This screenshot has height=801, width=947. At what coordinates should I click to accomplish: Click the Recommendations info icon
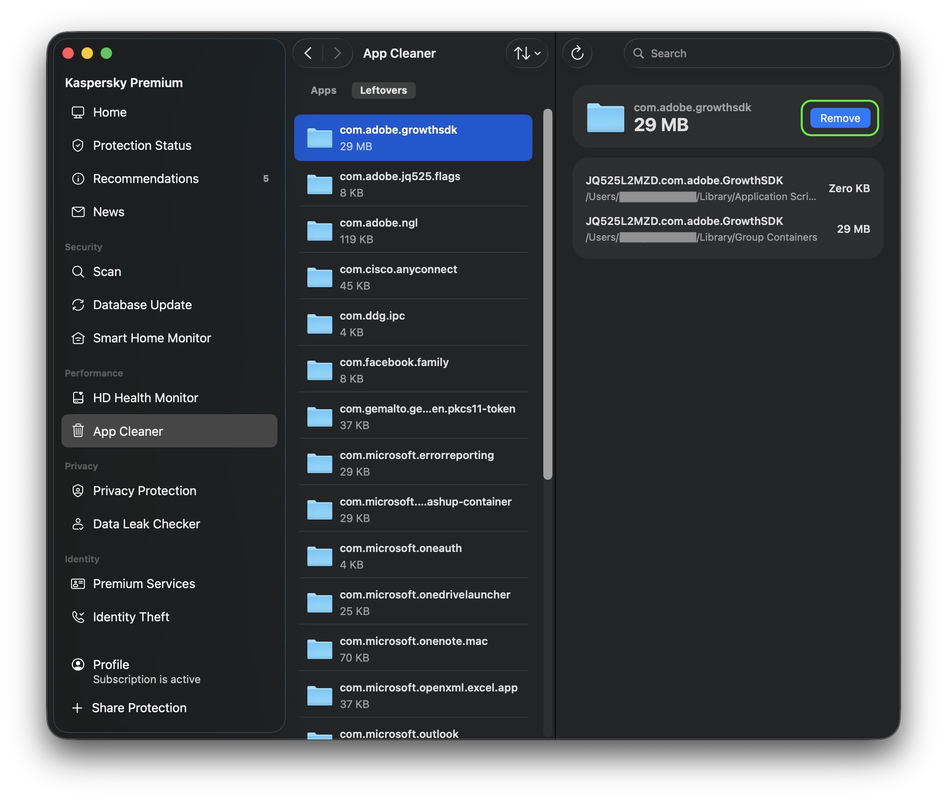pos(78,178)
